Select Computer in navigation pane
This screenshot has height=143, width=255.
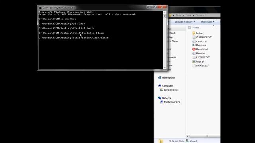click(x=167, y=86)
